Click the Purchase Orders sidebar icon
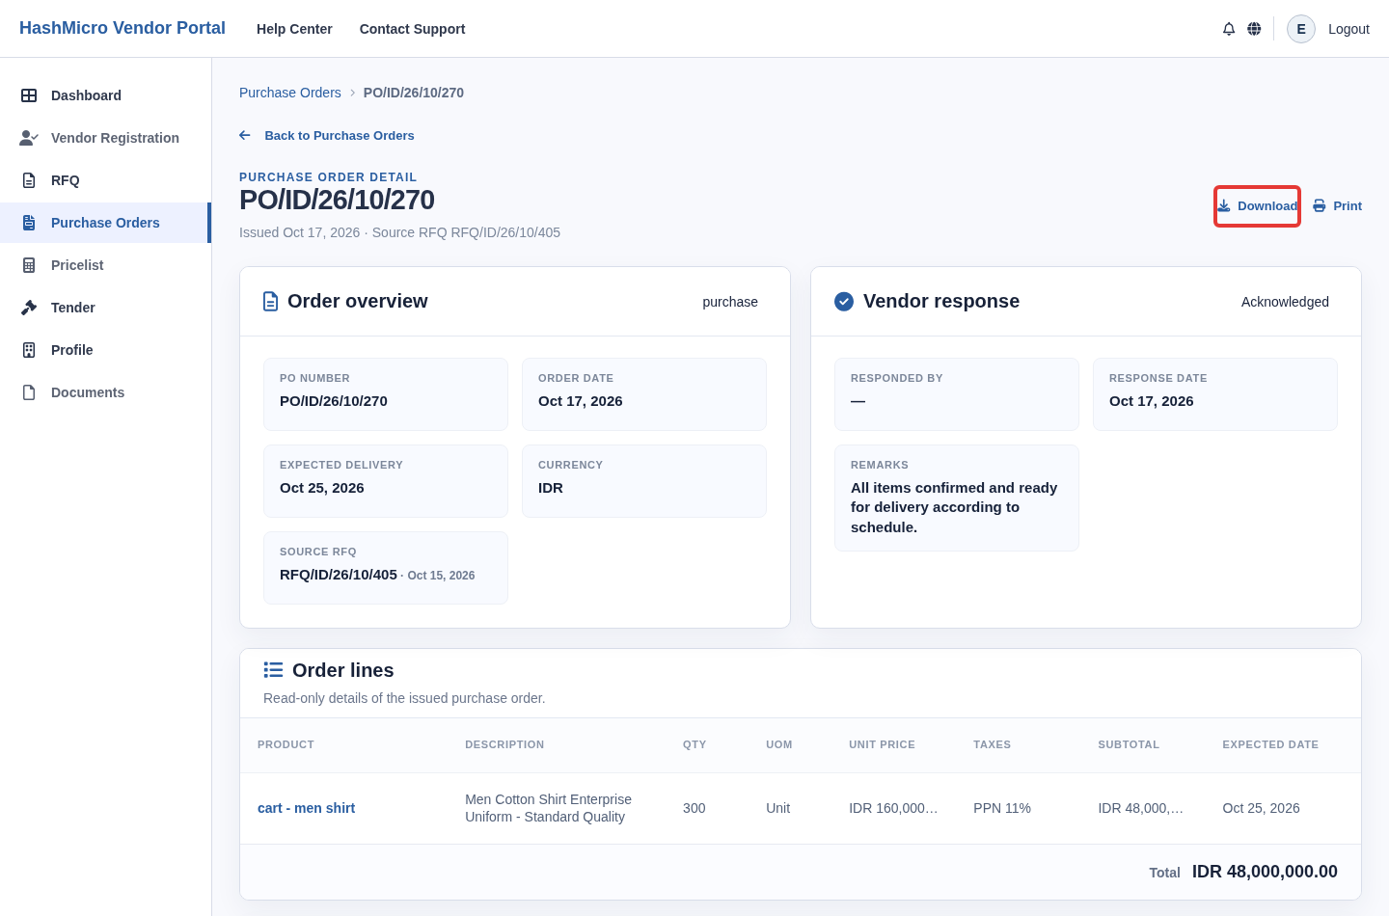 click(29, 223)
